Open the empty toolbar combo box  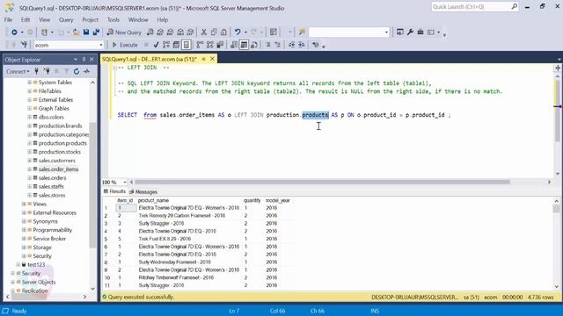(x=386, y=32)
